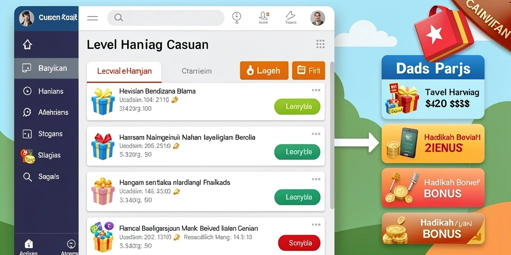The width and height of the screenshot is (511, 255).
Task: Click the orange Lageh button
Action: click(264, 70)
